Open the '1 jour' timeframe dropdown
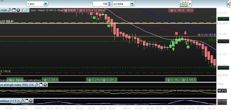 37,4
